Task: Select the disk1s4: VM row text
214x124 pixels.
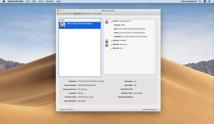Action: point(117,48)
